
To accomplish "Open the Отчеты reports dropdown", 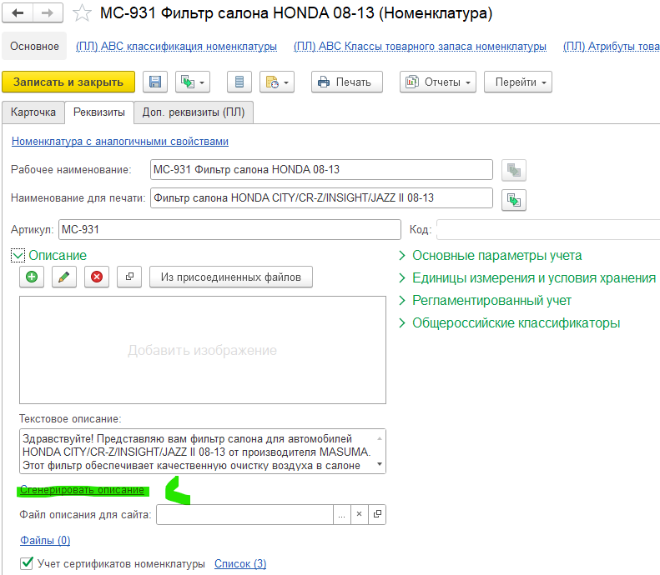I will pos(438,82).
